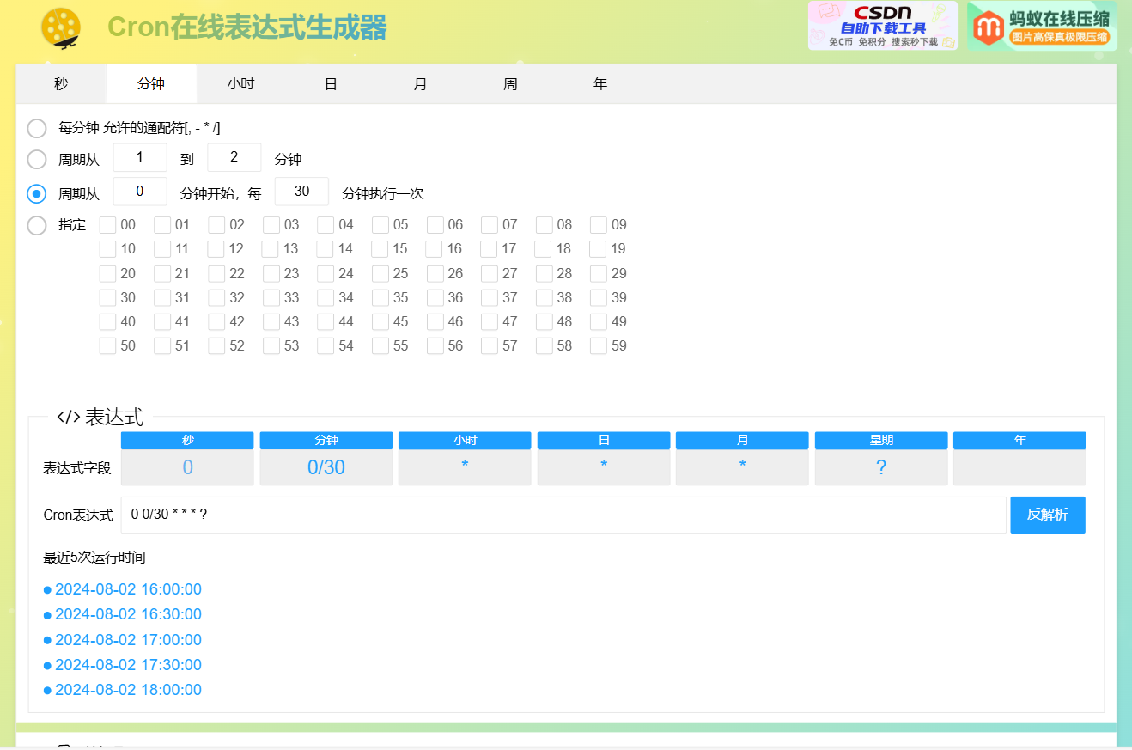Switch to the 小时 tab
This screenshot has height=750, width=1132.
pyautogui.click(x=241, y=84)
